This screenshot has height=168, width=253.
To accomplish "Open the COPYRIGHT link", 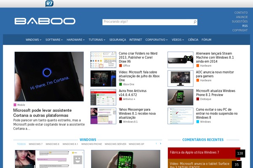I will (x=240, y=30).
